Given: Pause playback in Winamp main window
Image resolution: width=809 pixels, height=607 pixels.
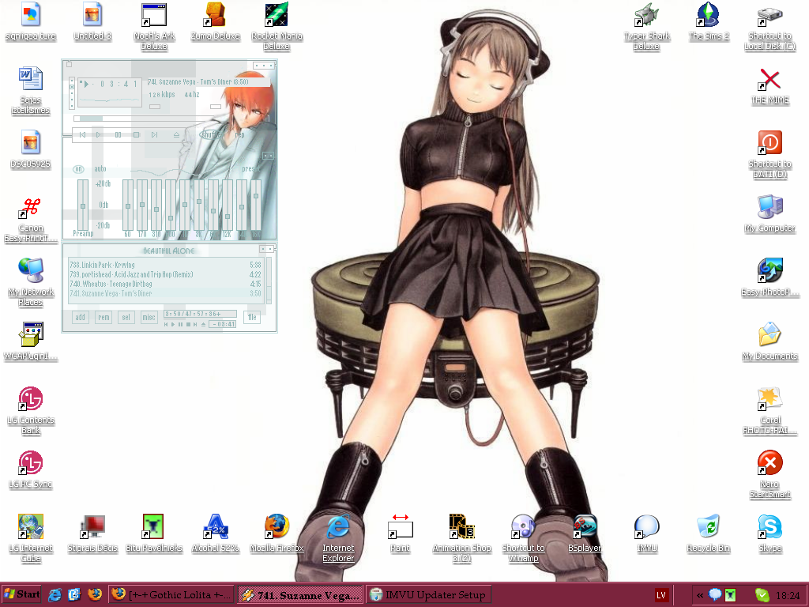Looking at the screenshot, I should click(x=118, y=134).
